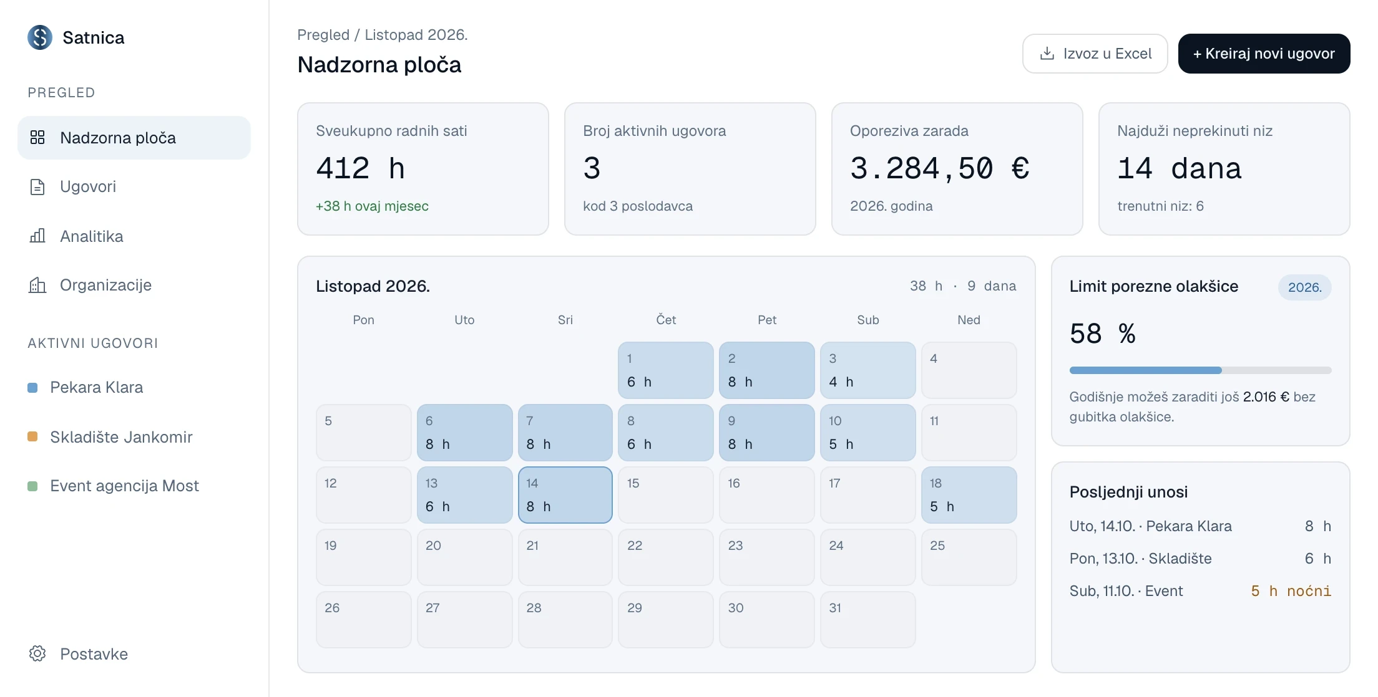The width and height of the screenshot is (1378, 697).
Task: Click the Nadzorna ploča grid icon
Action: click(x=37, y=137)
